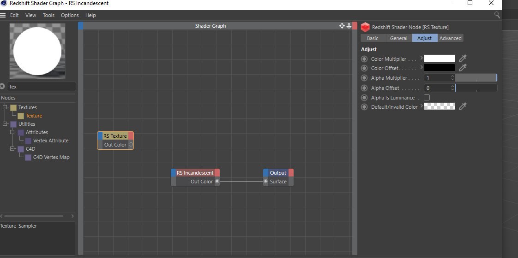Click the Shader Graph vertical zoom icon
Image resolution: width=518 pixels, height=258 pixels.
[x=349, y=26]
